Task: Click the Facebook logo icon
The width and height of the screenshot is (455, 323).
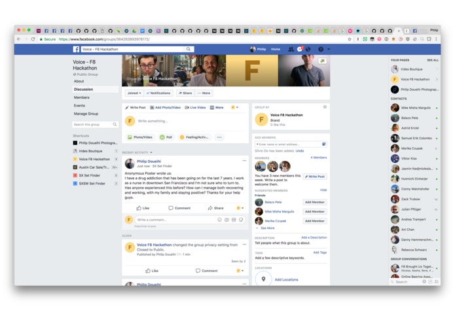Action: click(x=76, y=49)
